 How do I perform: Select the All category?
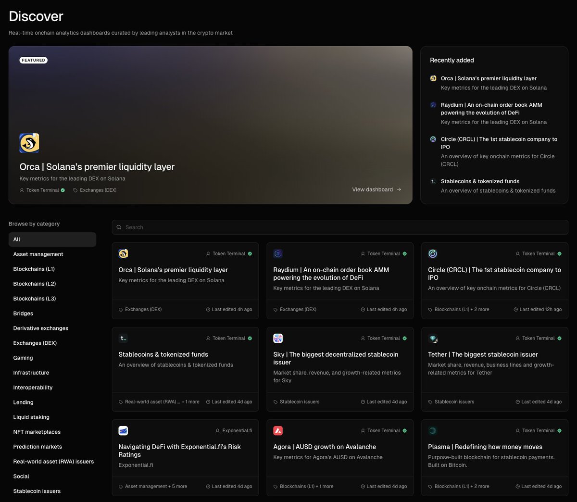tap(52, 239)
